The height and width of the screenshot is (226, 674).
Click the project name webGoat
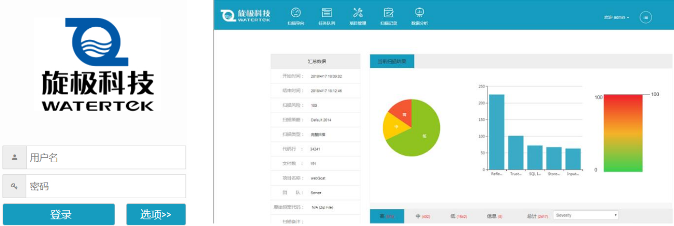[x=318, y=178]
